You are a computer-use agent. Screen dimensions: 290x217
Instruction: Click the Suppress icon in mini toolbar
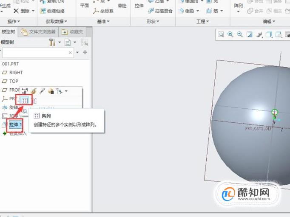[x=51, y=91]
